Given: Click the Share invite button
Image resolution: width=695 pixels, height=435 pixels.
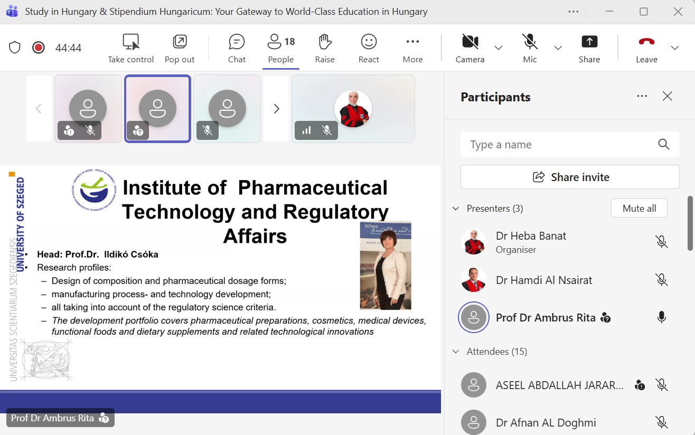Looking at the screenshot, I should [x=570, y=177].
